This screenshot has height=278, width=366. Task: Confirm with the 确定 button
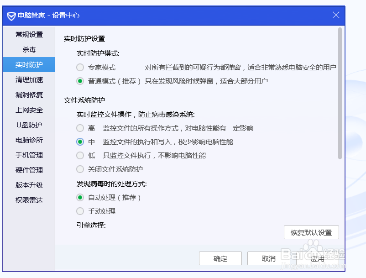[x=220, y=258]
